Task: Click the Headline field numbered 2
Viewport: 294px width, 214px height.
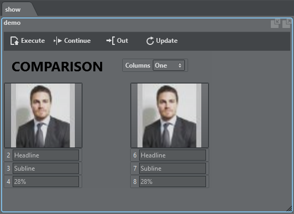Action: (x=46, y=155)
